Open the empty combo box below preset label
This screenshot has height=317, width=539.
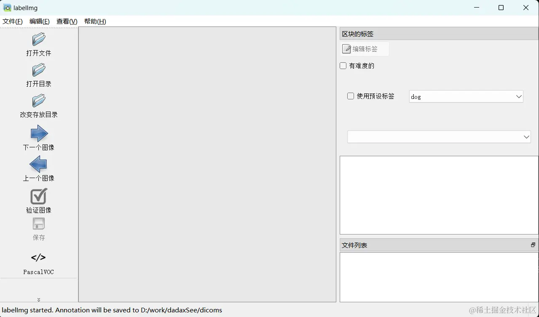coord(439,137)
